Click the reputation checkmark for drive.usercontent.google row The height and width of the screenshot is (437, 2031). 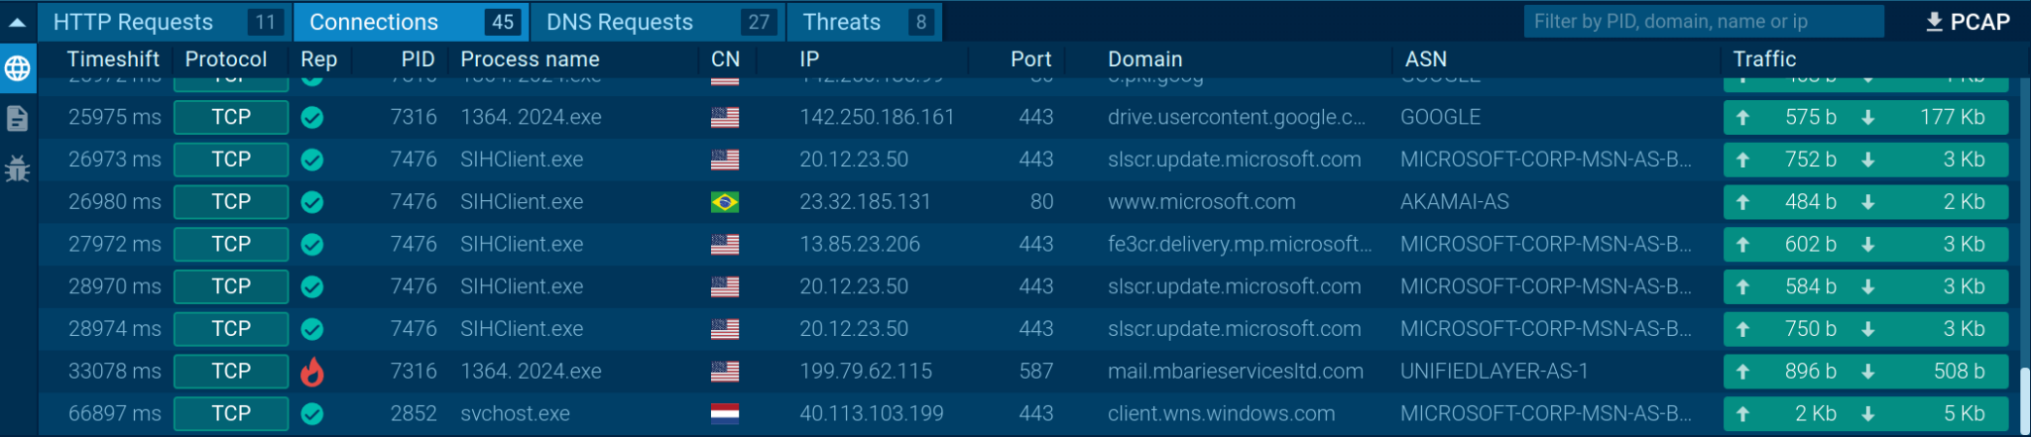(x=312, y=118)
